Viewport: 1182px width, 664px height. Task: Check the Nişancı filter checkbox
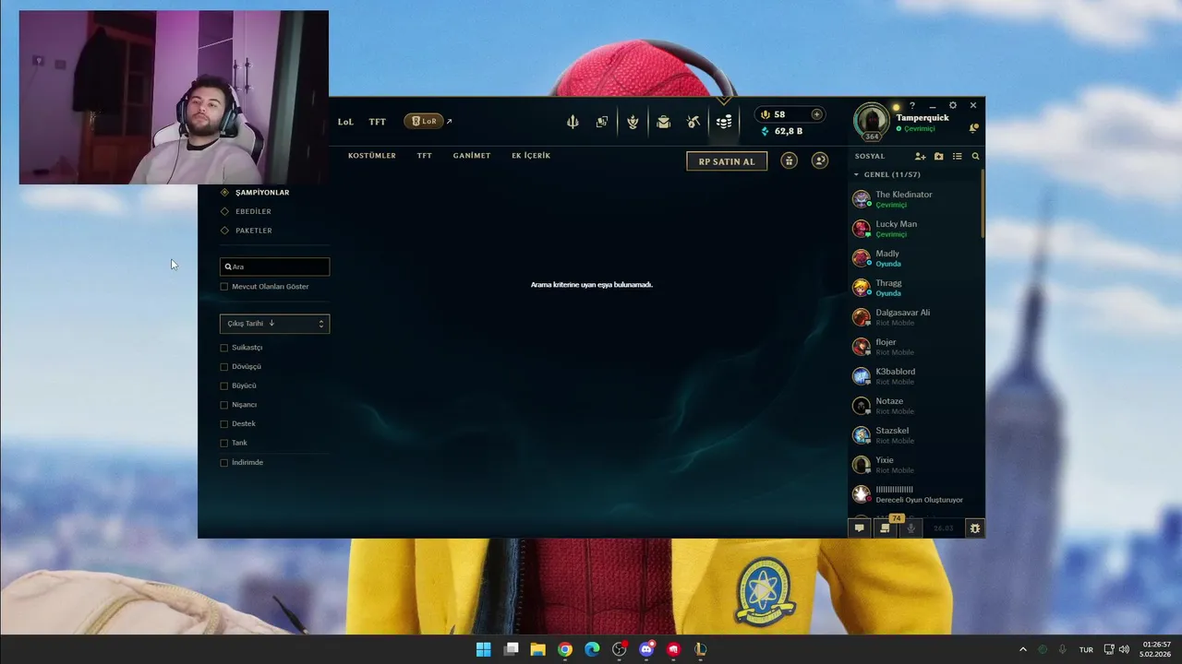click(x=224, y=405)
